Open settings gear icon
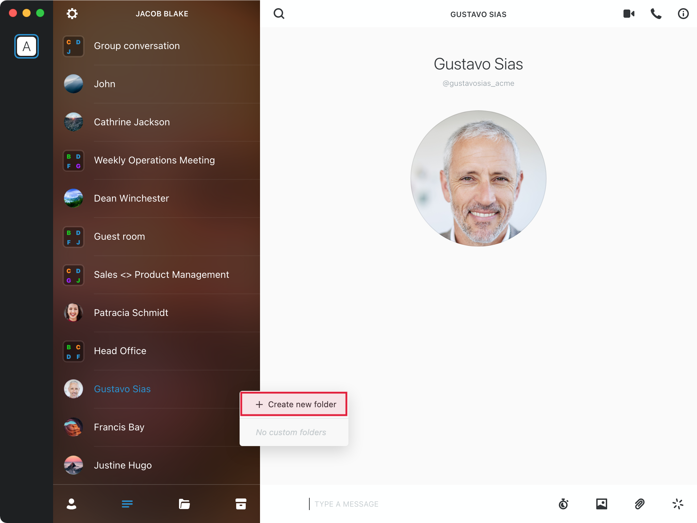This screenshot has height=523, width=697. 72,14
